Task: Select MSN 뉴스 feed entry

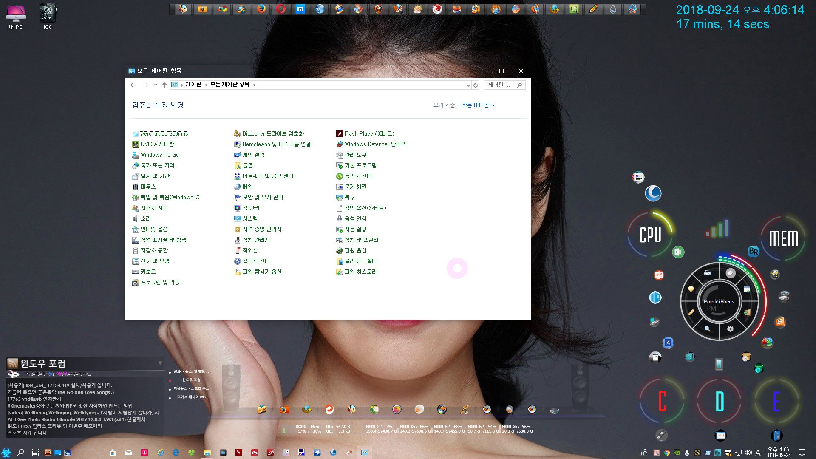Action: 191,371
